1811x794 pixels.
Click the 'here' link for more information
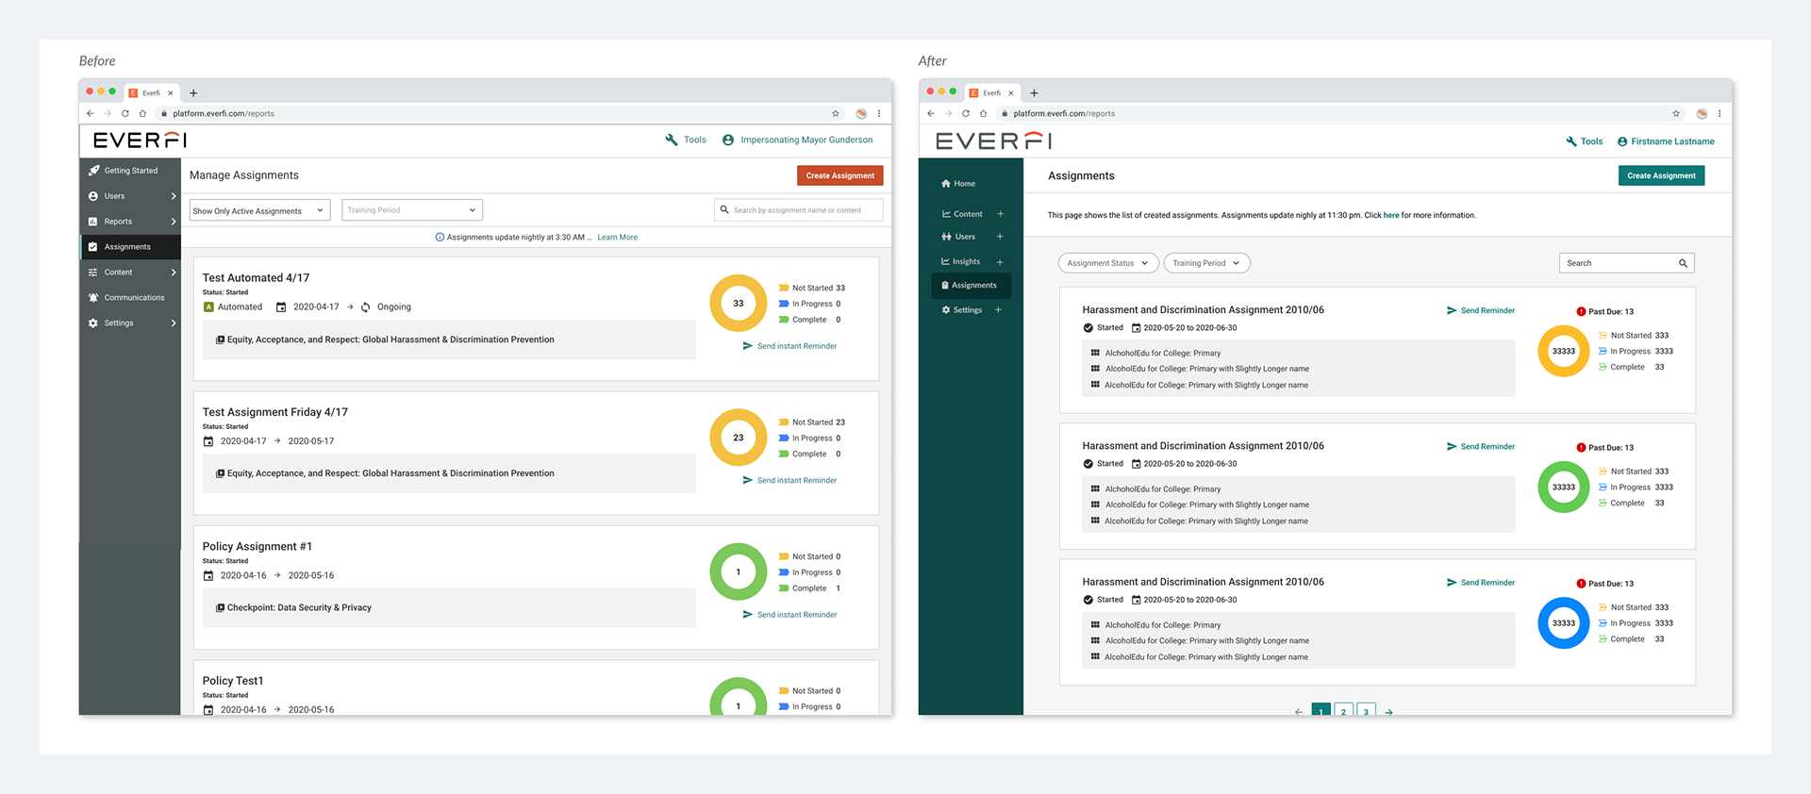point(1391,215)
